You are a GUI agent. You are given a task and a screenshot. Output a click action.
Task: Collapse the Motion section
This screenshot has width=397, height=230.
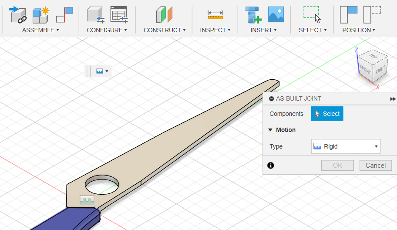tap(270, 130)
